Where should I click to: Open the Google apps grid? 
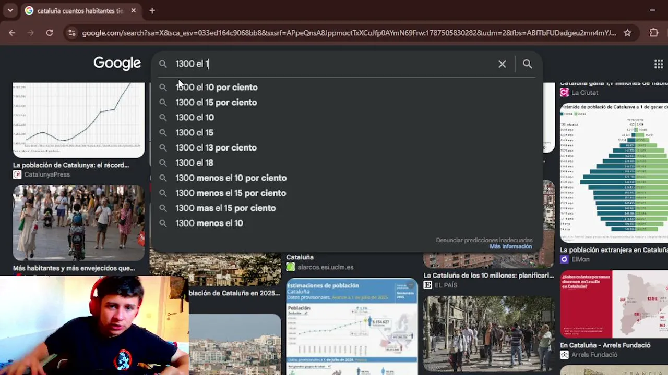(659, 64)
